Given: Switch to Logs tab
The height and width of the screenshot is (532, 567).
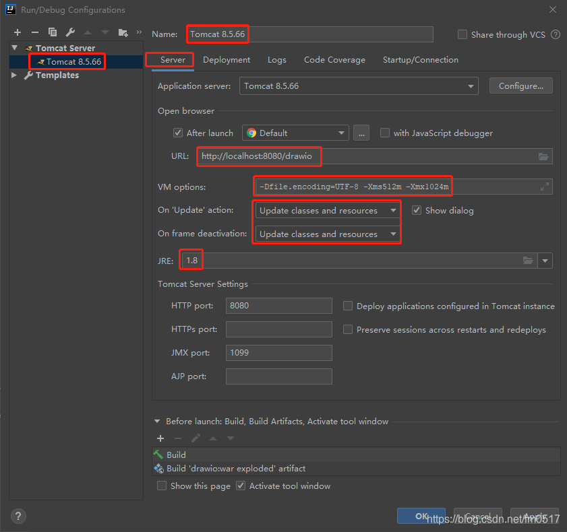Looking at the screenshot, I should (x=277, y=60).
